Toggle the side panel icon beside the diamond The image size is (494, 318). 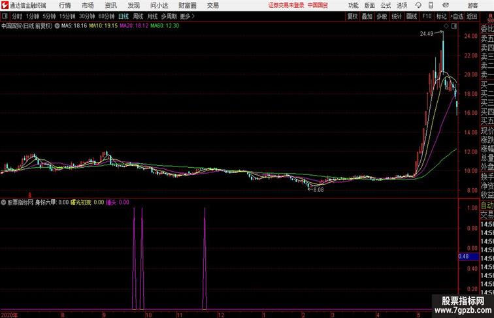tap(454, 26)
